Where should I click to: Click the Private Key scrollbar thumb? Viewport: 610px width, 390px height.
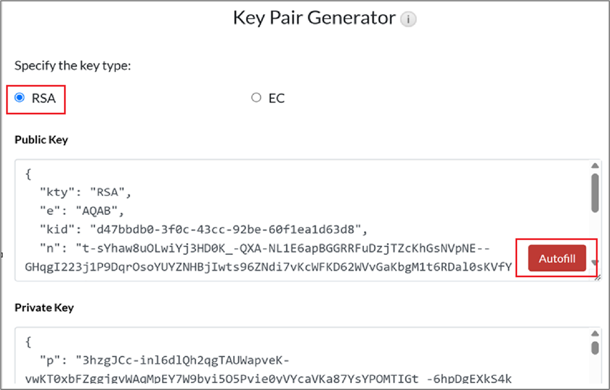pos(595,348)
